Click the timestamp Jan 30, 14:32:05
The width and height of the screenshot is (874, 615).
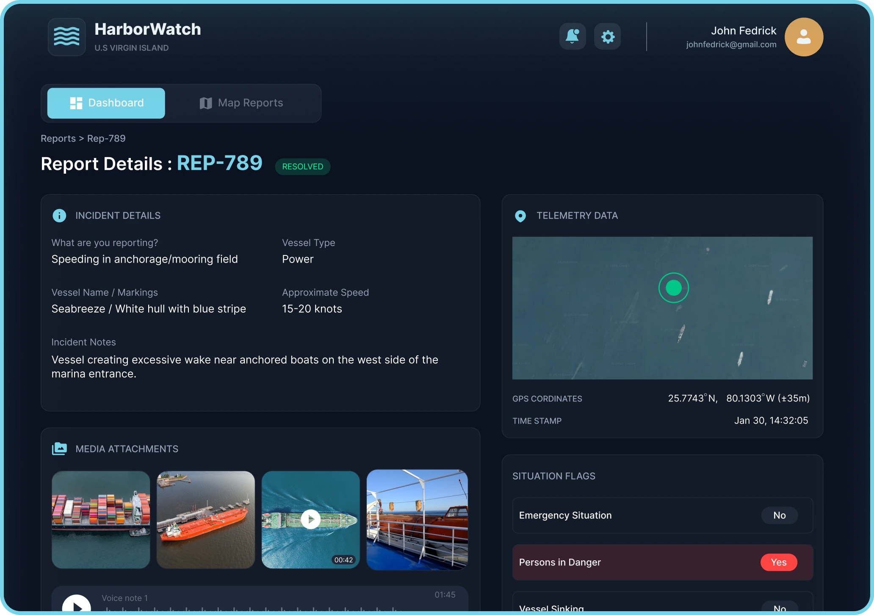coord(771,421)
